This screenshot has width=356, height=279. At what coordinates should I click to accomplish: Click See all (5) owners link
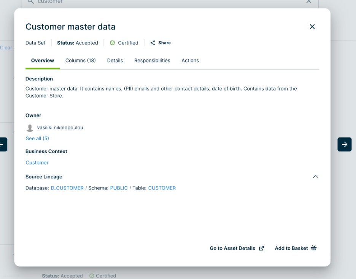(x=37, y=138)
